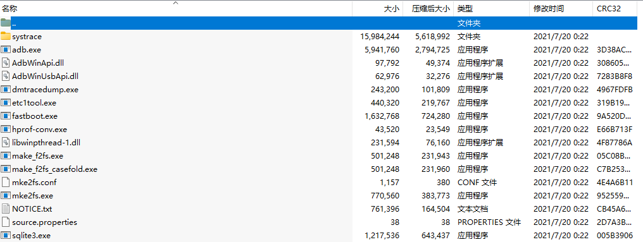Select the sqlite3.exe file name

tap(31, 235)
